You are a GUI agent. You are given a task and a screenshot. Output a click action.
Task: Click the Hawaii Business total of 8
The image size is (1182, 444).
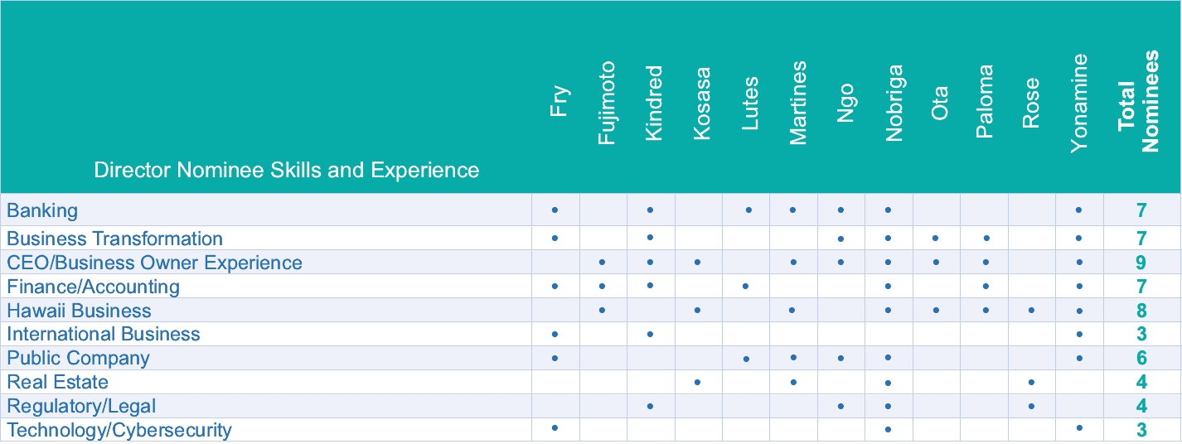pos(1141,311)
